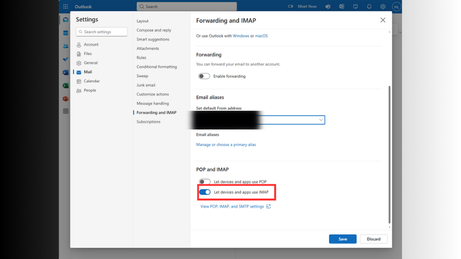Open the OneNote feed icon in header

point(342,6)
